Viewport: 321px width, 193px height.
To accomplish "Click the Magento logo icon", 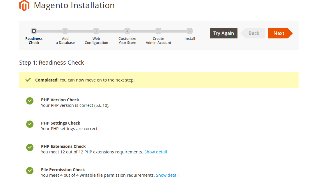I will tap(24, 5).
